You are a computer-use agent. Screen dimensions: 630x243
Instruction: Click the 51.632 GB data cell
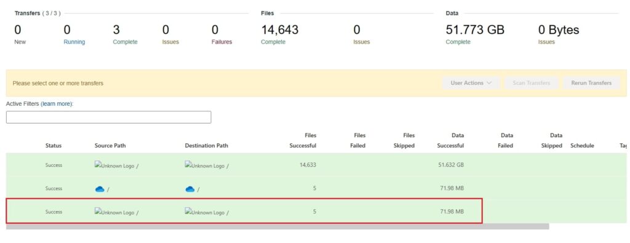451,165
